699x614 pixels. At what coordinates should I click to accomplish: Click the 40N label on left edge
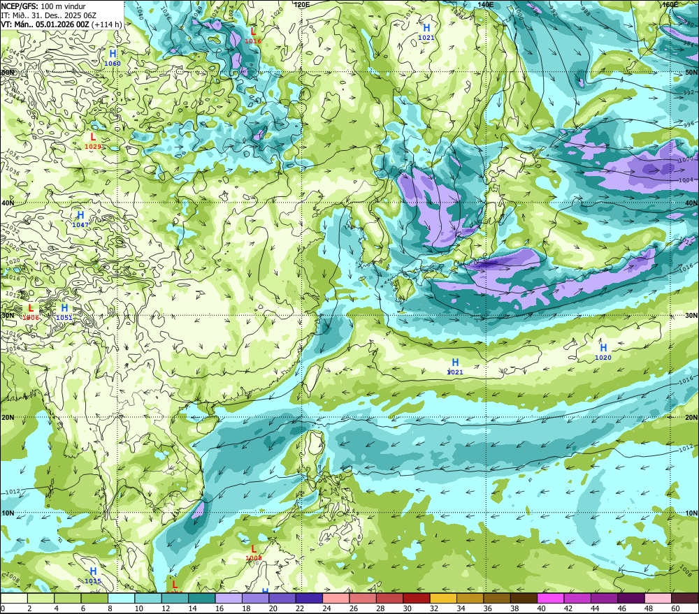point(8,203)
